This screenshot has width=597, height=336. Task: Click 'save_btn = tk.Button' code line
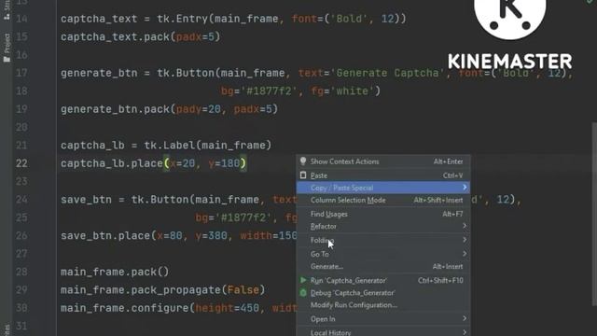(178, 200)
